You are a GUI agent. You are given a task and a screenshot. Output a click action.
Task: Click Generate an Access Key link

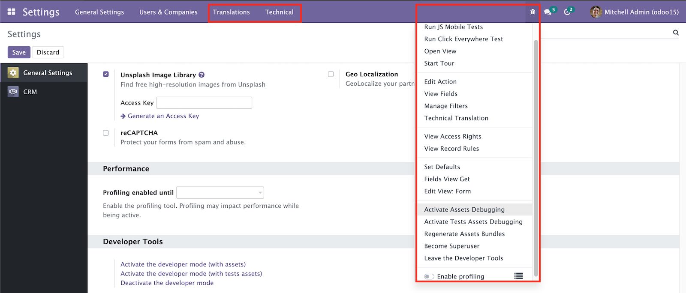coord(163,116)
